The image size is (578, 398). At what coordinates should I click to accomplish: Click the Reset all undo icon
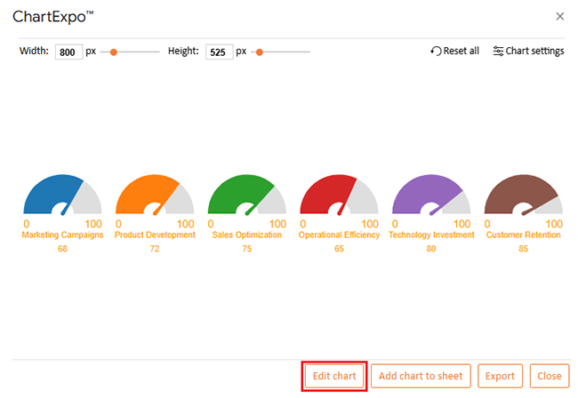click(436, 52)
